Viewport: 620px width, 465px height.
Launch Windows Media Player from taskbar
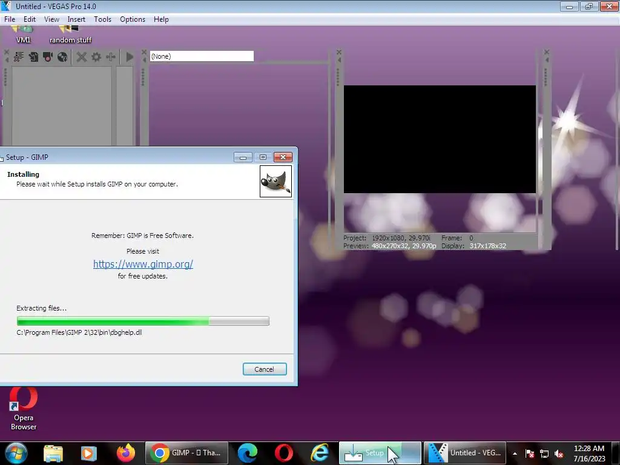(x=88, y=453)
